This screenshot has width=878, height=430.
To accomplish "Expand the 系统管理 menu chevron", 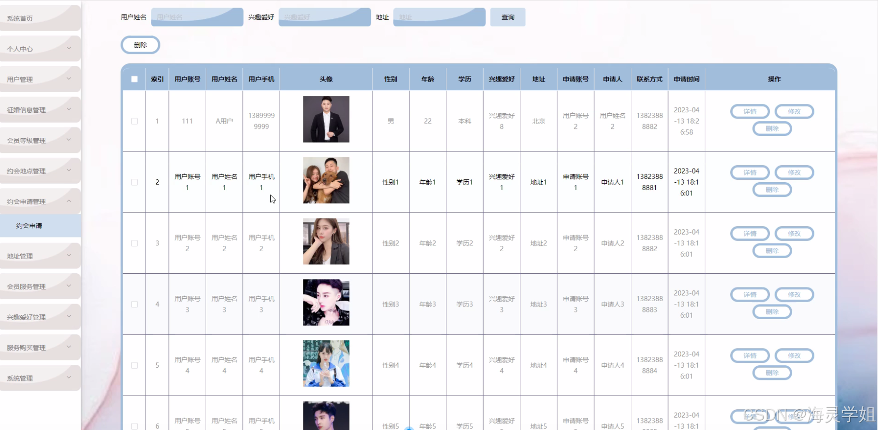I will click(x=69, y=378).
